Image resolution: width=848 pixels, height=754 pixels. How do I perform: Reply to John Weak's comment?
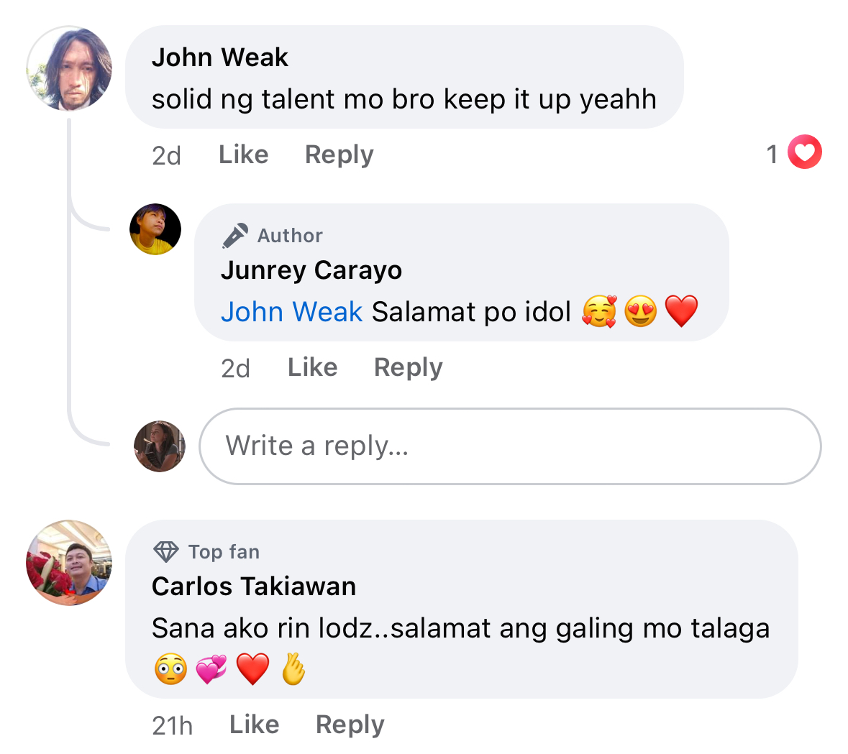pyautogui.click(x=339, y=155)
